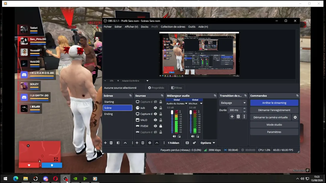This screenshot has height=183, width=326.
Task: Show the 1 hidden audio sources
Action: (173, 143)
